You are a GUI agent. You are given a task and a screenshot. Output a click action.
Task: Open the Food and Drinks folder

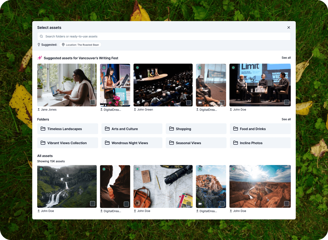(260, 129)
